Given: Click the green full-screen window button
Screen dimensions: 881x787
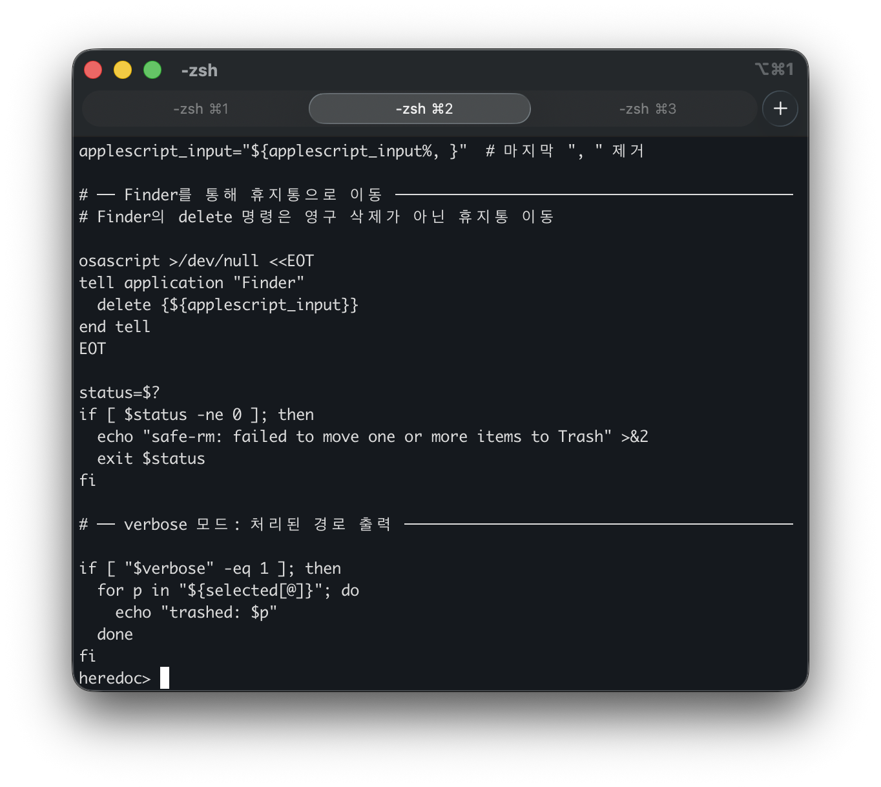Looking at the screenshot, I should pyautogui.click(x=152, y=70).
